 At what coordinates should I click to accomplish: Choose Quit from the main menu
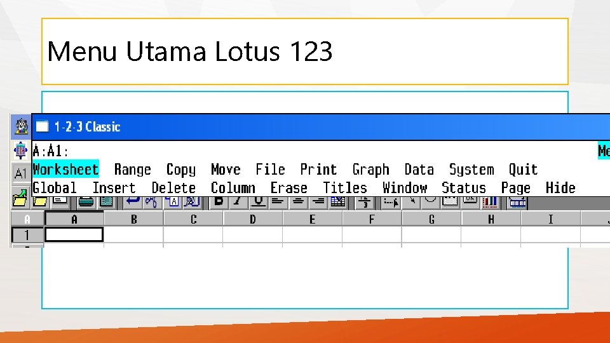click(523, 169)
